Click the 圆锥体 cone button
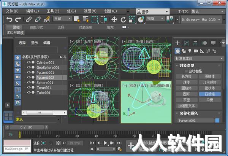 (210, 76)
